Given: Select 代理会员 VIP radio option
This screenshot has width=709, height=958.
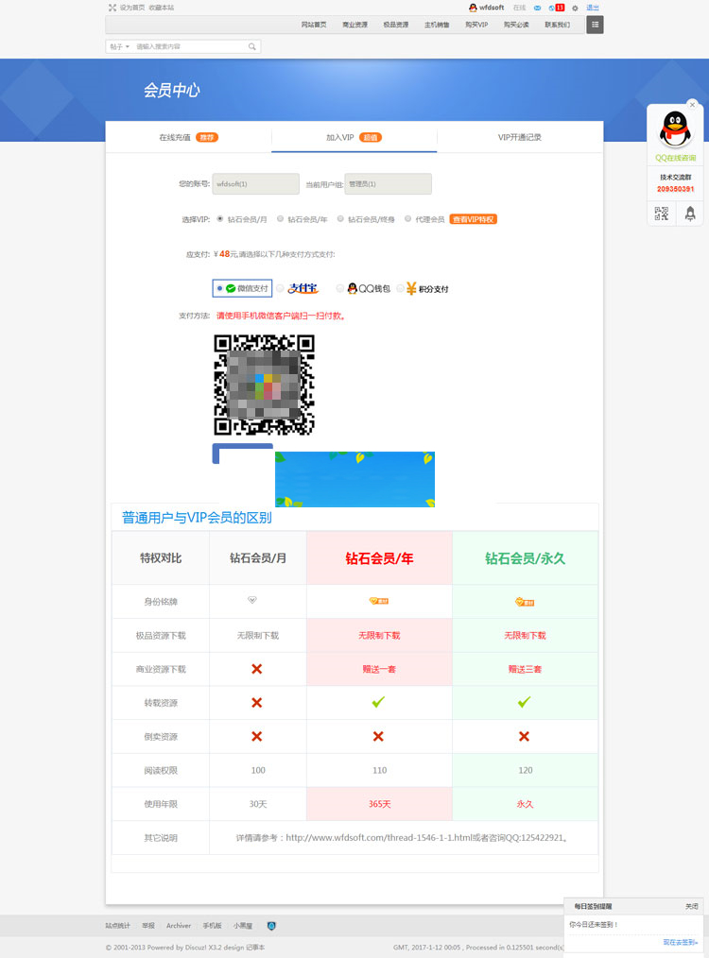Looking at the screenshot, I should coord(408,219).
